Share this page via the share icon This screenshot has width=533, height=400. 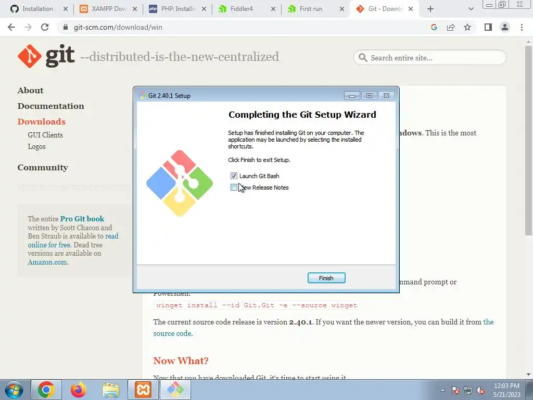pos(451,27)
